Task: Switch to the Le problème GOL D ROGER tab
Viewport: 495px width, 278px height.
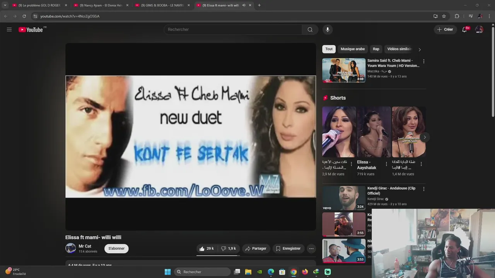Action: tap(39, 5)
